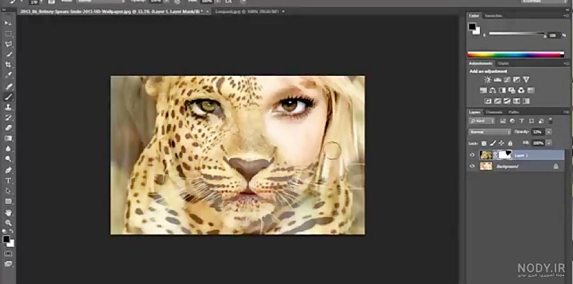The height and width of the screenshot is (284, 573).
Task: Switch to the Leopard.jpg document tab
Action: pyautogui.click(x=246, y=11)
